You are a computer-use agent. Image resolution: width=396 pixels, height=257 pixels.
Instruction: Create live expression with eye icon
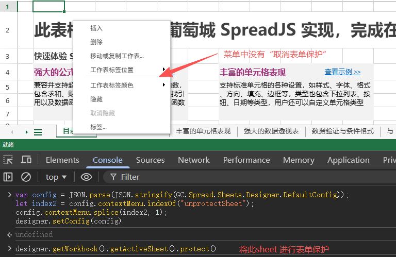[86, 177]
